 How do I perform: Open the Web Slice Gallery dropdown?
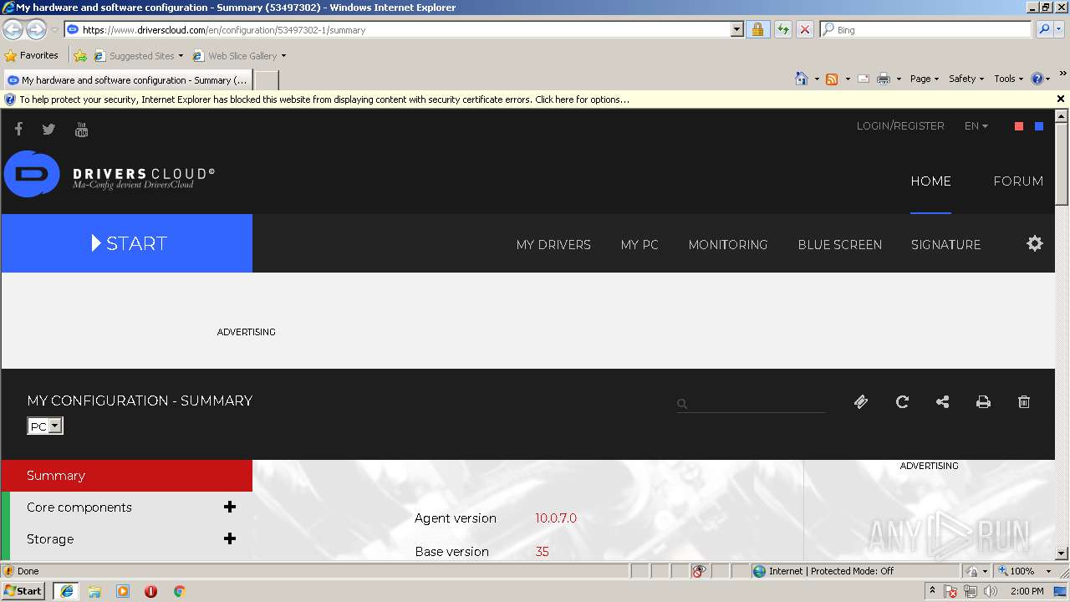(239, 56)
